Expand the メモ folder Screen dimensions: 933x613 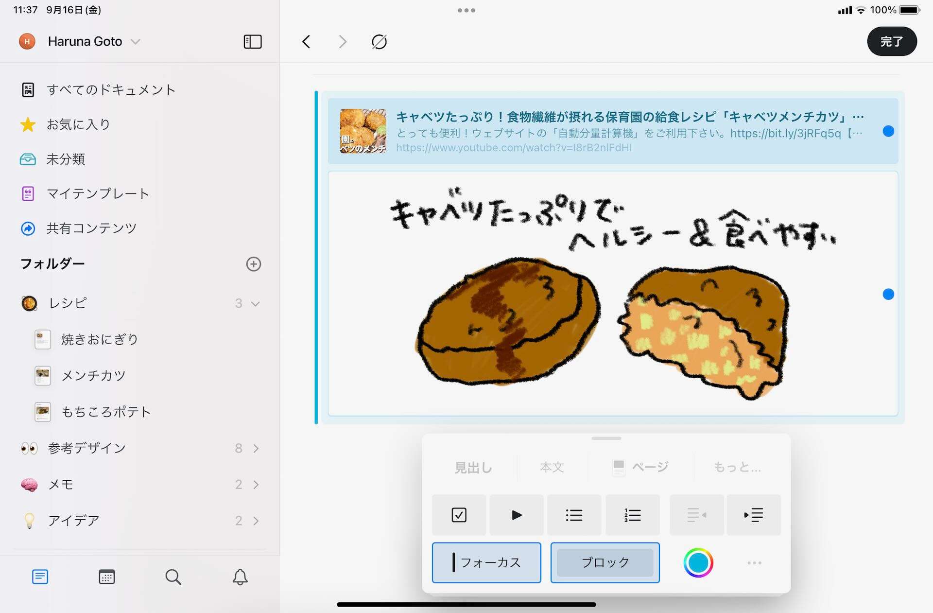pyautogui.click(x=256, y=485)
